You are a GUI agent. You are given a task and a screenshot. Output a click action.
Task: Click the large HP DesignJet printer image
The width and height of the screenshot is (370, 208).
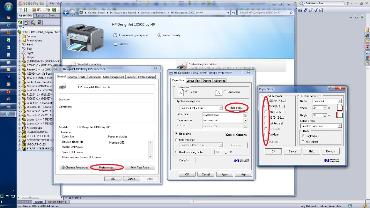click(x=84, y=38)
